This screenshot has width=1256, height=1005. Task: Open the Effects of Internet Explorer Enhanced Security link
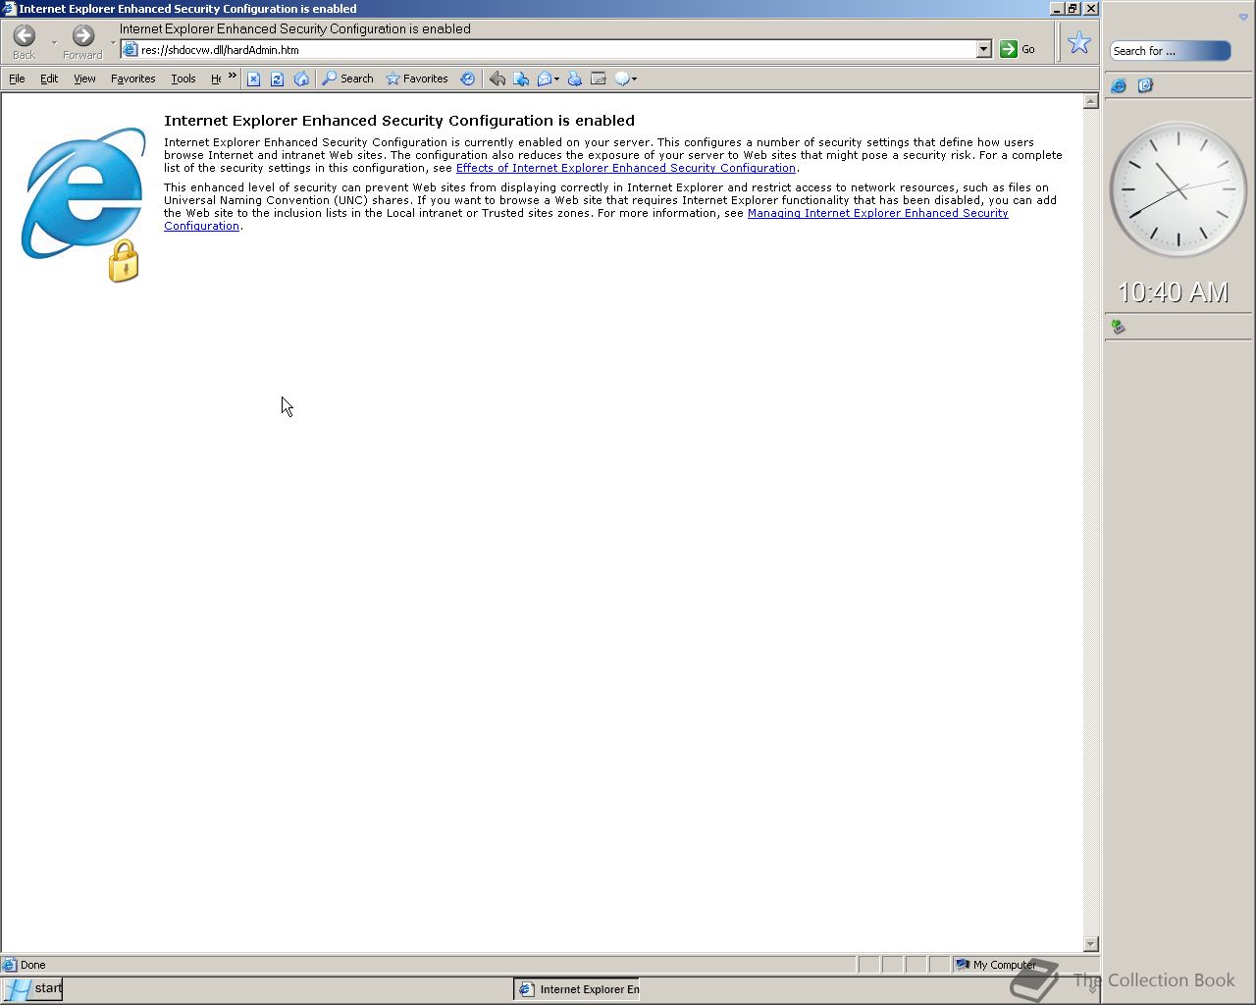coord(626,168)
